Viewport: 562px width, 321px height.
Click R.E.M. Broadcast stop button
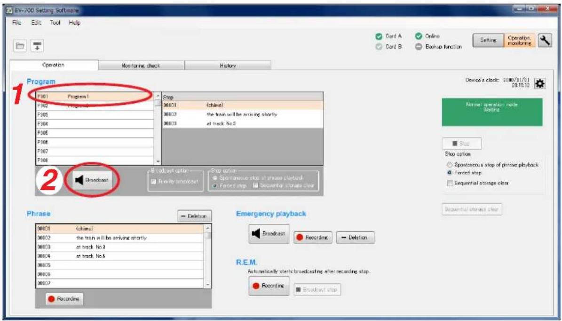(317, 290)
